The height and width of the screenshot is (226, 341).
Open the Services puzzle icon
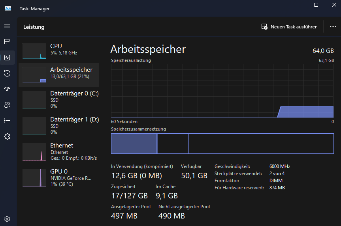[7, 136]
